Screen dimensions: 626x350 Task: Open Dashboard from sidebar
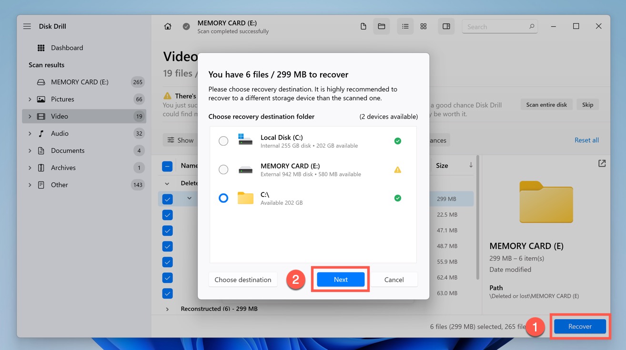(67, 48)
